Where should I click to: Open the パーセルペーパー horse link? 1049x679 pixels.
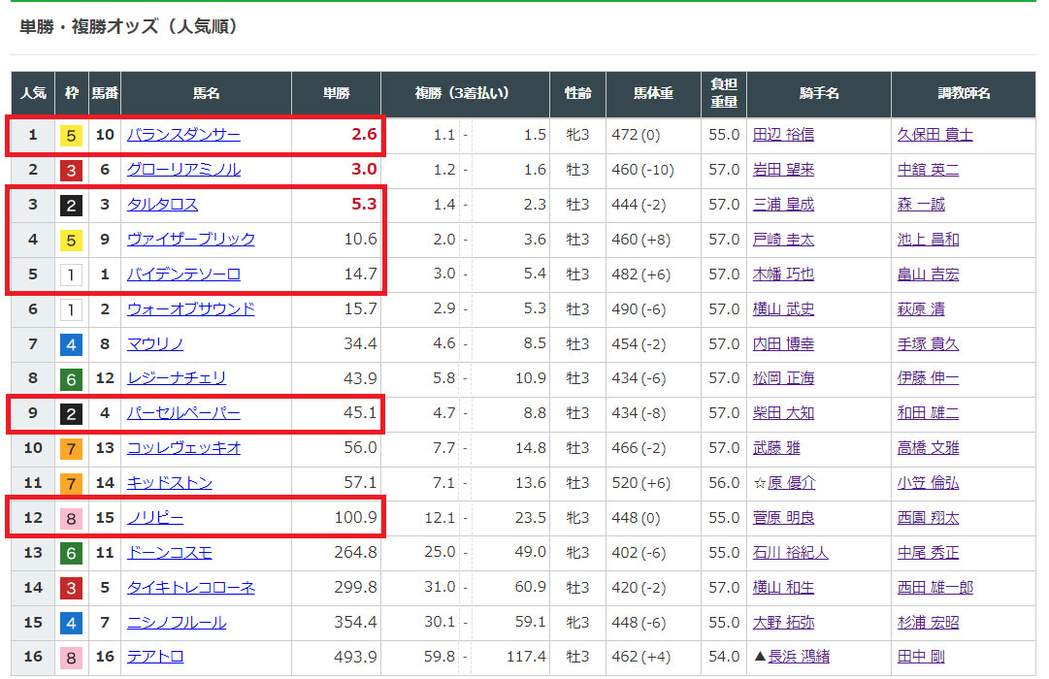pyautogui.click(x=183, y=413)
